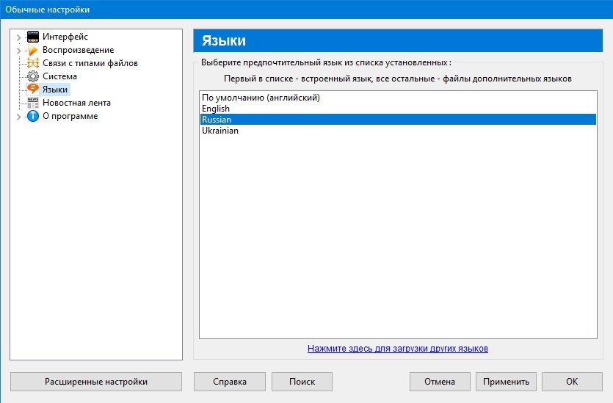
Task: Expand the Интерфейс tree node
Action: pos(18,37)
